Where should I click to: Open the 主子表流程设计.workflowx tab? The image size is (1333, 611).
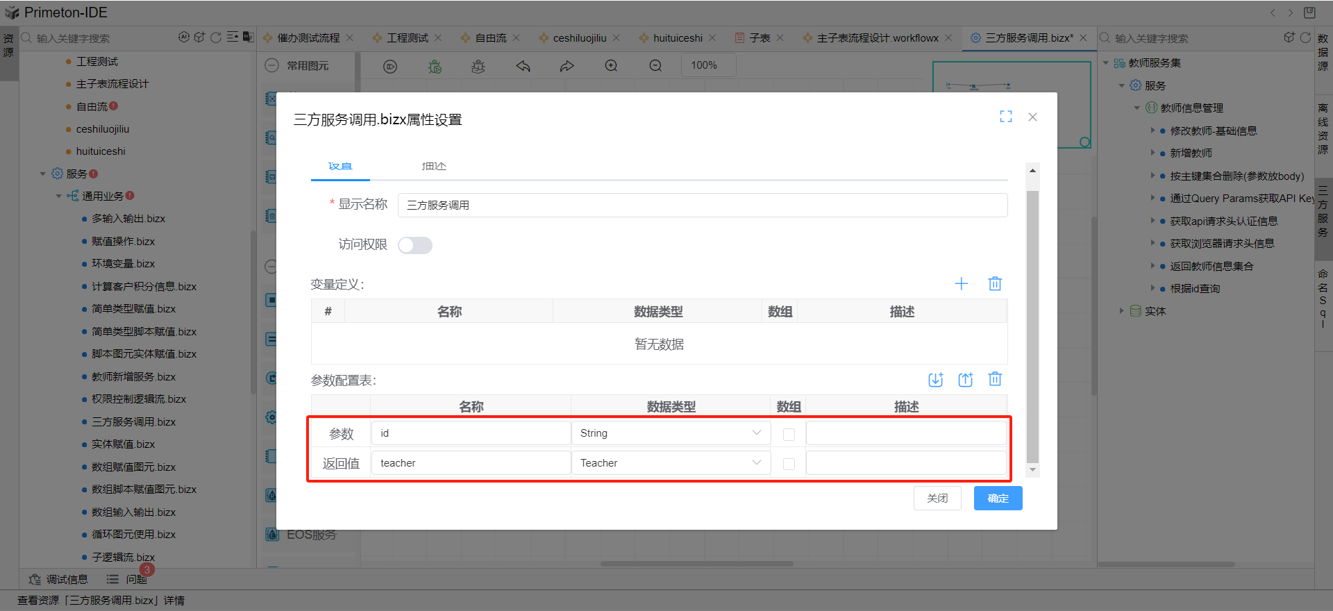pos(877,38)
